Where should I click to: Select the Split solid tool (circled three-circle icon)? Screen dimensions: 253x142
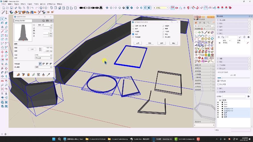coord(101,8)
